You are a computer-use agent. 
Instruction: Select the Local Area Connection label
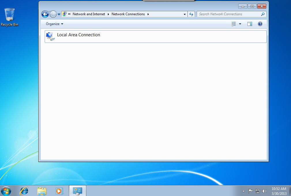tap(78, 35)
